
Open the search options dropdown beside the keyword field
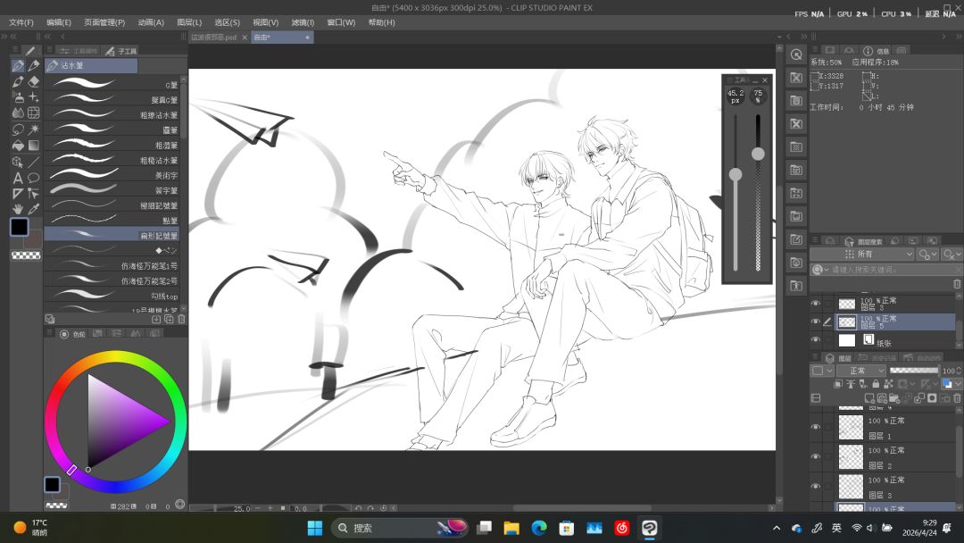(x=821, y=270)
